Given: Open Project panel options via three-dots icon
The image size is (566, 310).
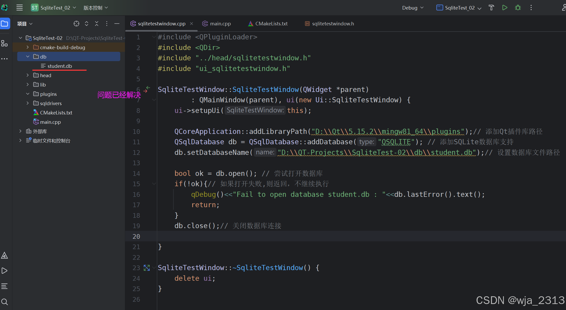Looking at the screenshot, I should point(107,24).
